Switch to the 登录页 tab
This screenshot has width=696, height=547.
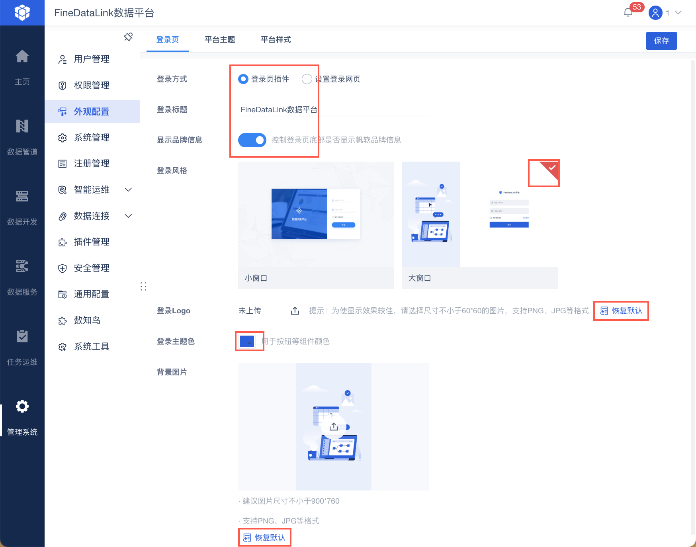[x=168, y=40]
